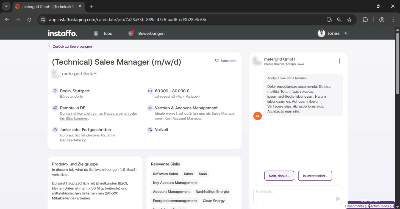Click the browser address bar URL

[x=128, y=20]
